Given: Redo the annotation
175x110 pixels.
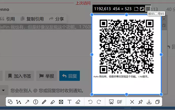Looking at the screenshot, I should click(99, 102).
